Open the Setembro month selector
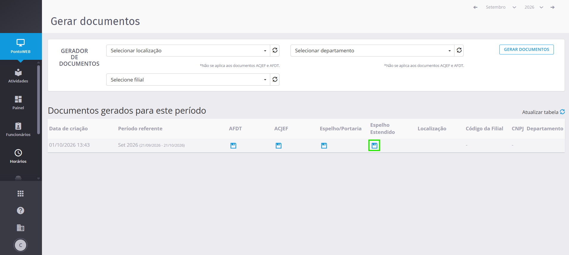The width and height of the screenshot is (569, 255). 501,7
